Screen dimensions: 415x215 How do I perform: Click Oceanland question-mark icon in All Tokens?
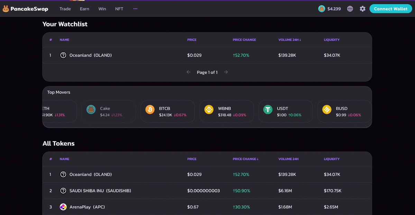click(x=63, y=175)
